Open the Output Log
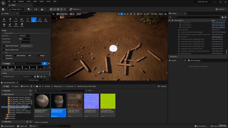This screenshot has height=128, width=228. tap(22, 126)
